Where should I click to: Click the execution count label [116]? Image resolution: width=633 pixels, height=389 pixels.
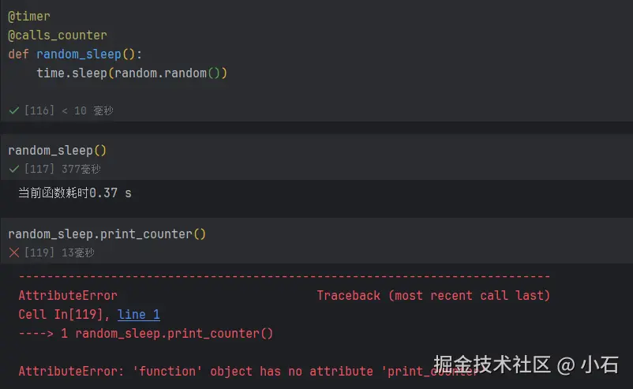tap(39, 110)
